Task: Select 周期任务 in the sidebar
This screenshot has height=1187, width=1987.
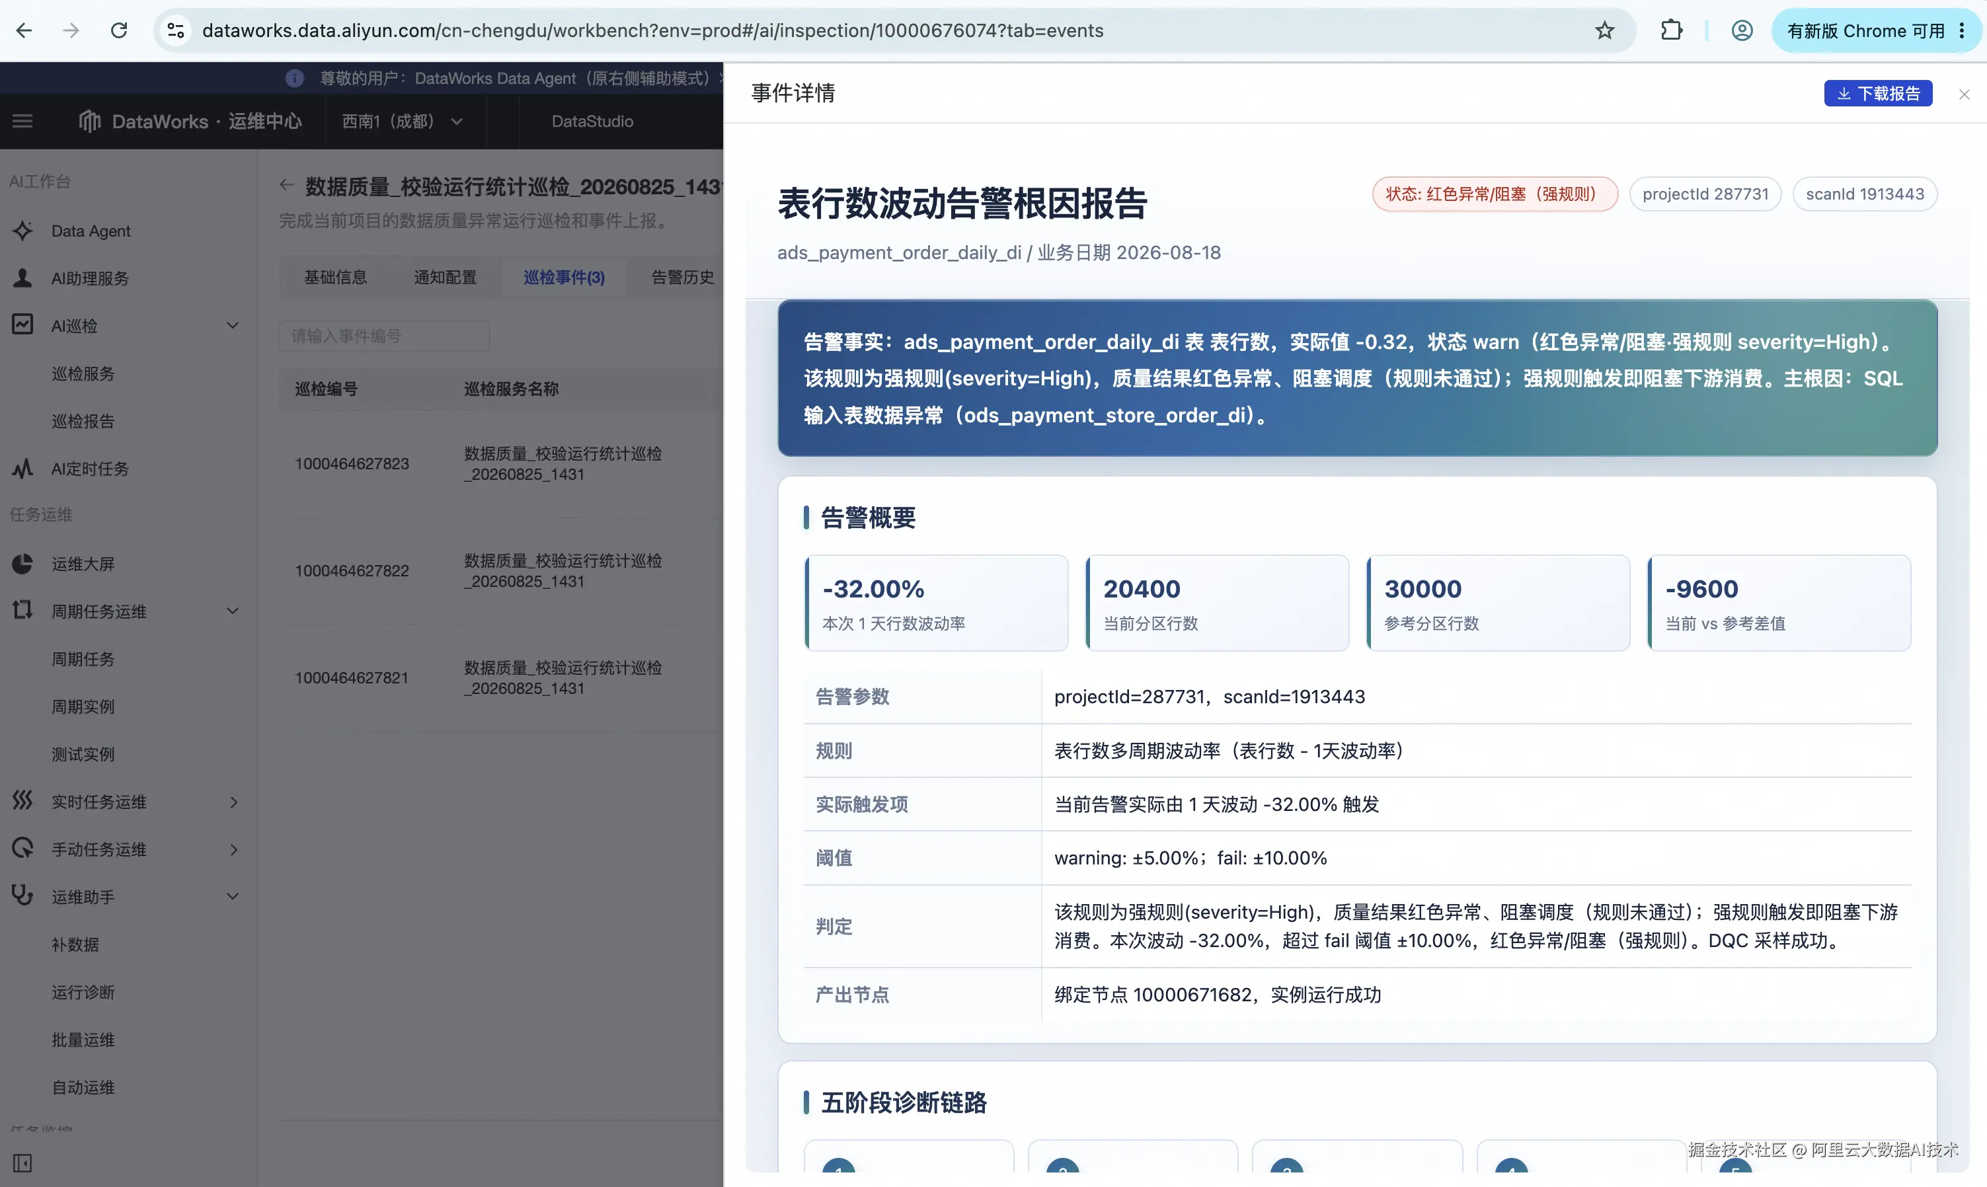Action: tap(83, 659)
